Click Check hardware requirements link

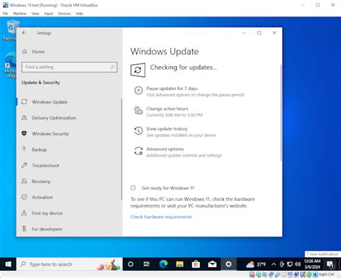coord(161,217)
